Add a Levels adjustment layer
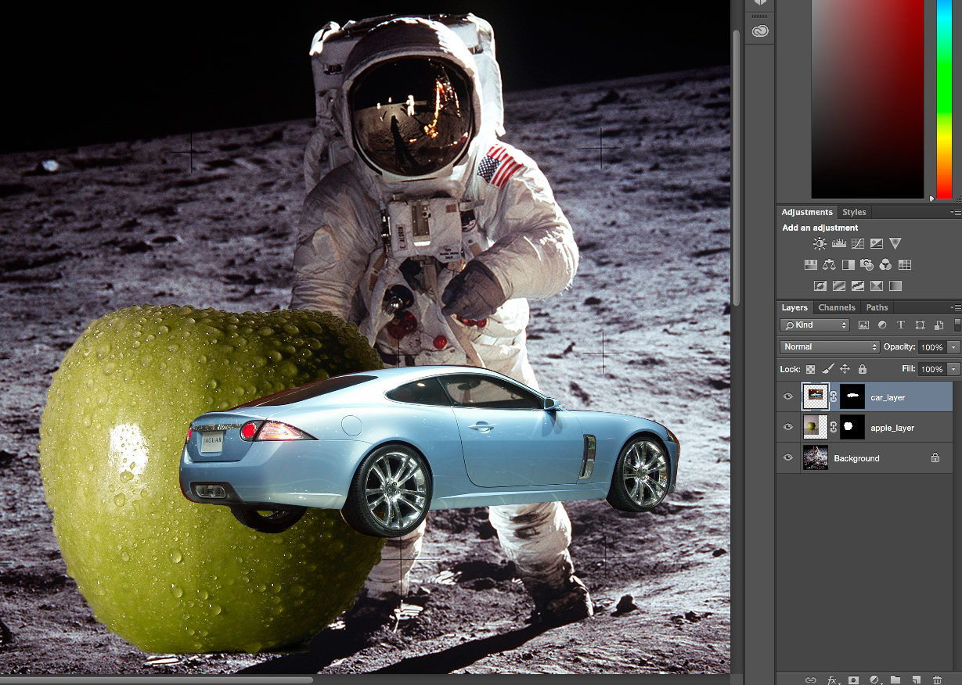This screenshot has width=962, height=685. click(838, 244)
